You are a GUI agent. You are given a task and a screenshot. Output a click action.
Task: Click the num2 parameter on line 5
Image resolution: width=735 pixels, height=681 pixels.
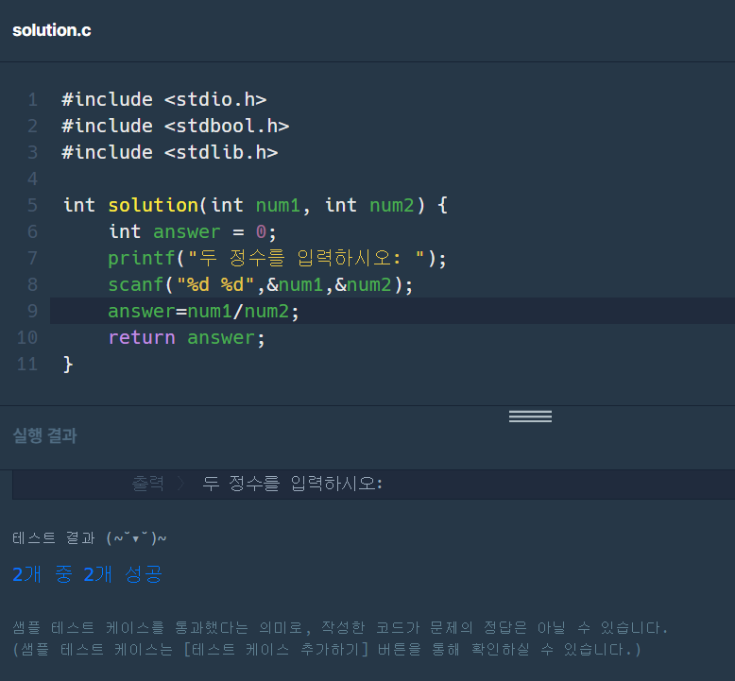(x=392, y=205)
